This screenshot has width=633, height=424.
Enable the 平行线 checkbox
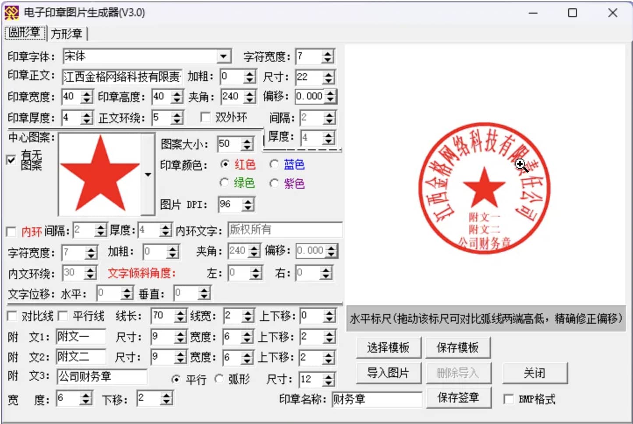63,316
